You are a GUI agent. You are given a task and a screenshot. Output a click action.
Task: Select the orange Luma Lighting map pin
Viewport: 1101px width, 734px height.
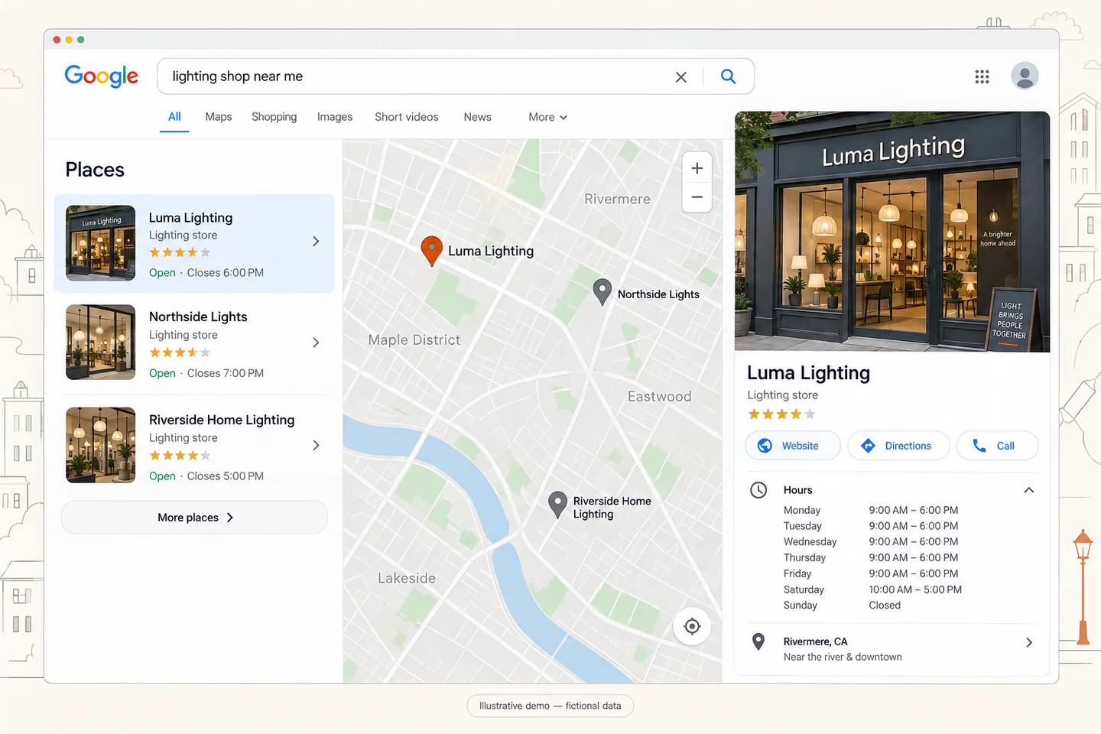[432, 251]
